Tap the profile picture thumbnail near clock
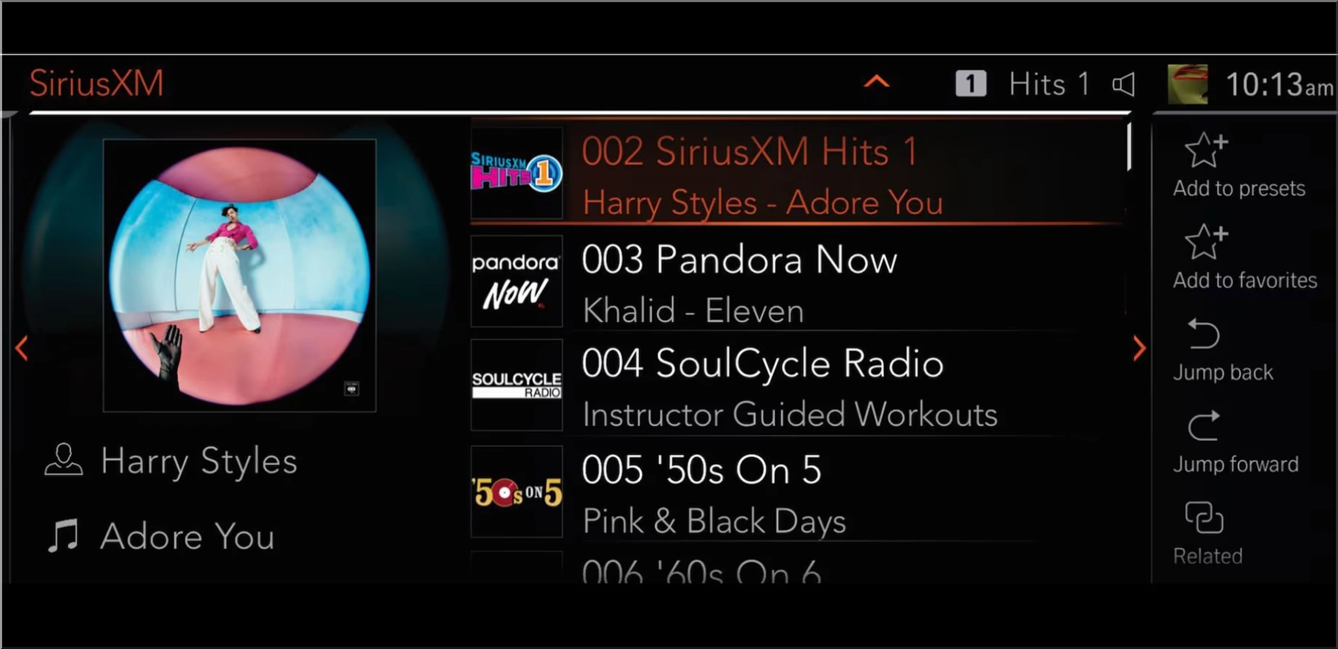The image size is (1338, 649). (x=1187, y=84)
